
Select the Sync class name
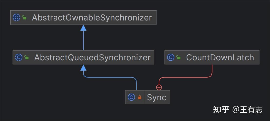[156, 97]
